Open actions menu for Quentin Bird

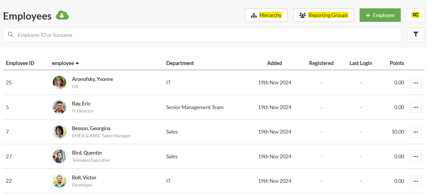(x=415, y=156)
